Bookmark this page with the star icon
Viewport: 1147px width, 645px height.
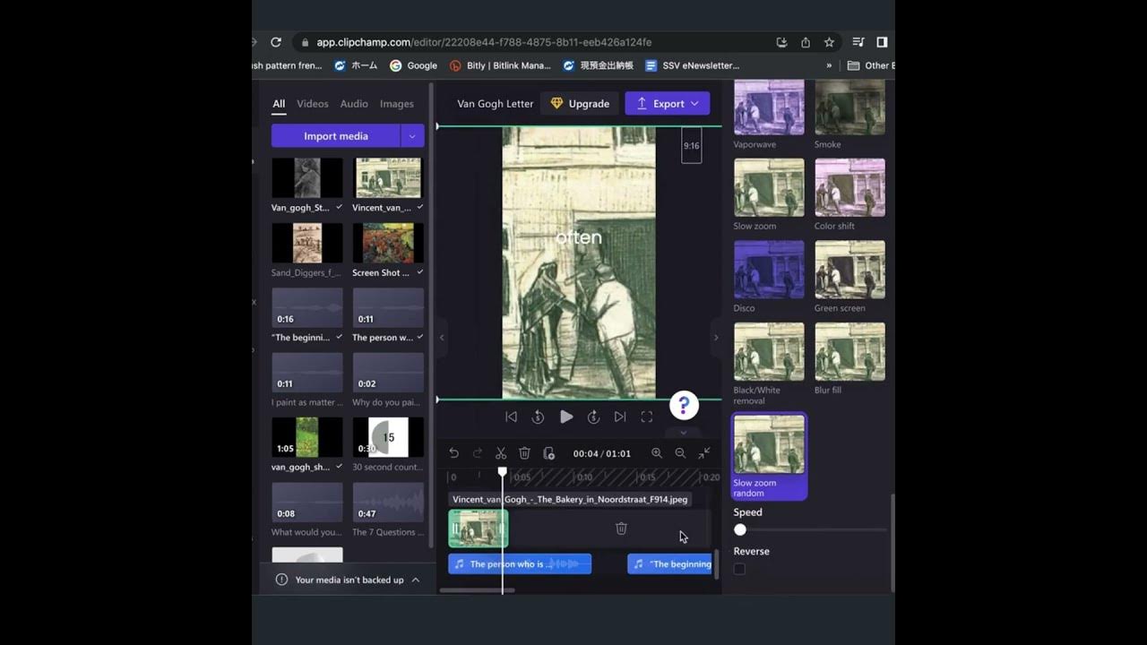tap(829, 42)
